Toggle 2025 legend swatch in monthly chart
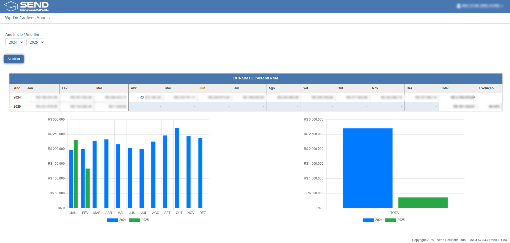The image size is (510, 243). coord(135,220)
